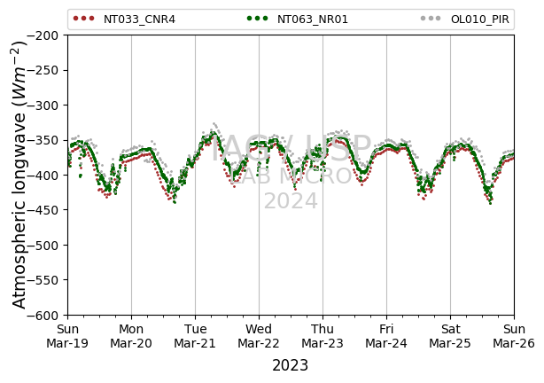Click the NT063_NR01 legend label

coord(312,20)
